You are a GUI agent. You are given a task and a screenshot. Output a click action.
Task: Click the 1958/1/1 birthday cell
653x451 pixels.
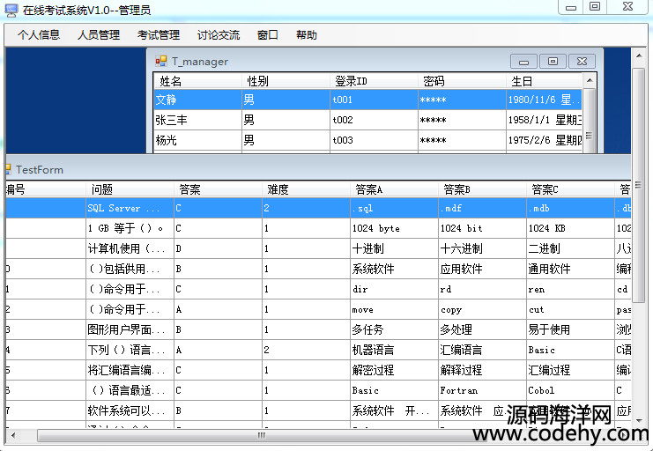(x=545, y=121)
